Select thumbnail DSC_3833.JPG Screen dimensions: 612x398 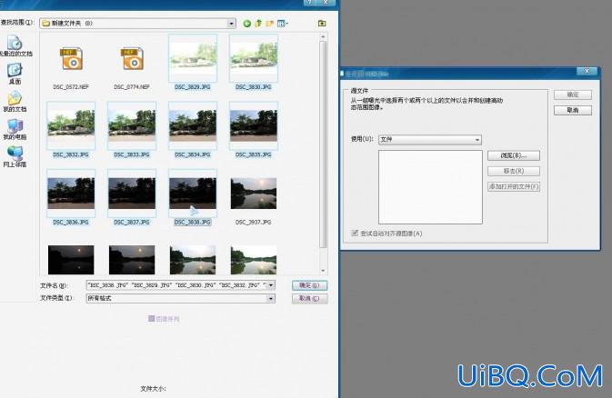coord(132,125)
